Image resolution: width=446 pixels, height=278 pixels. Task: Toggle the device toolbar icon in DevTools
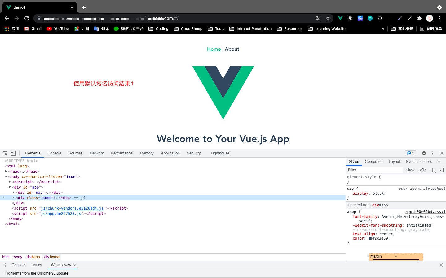[13, 153]
